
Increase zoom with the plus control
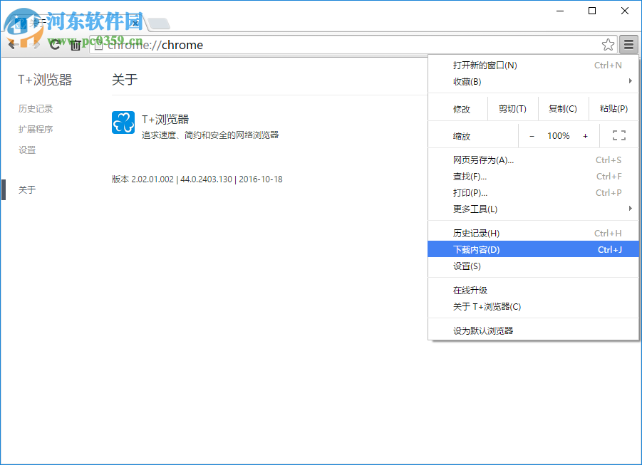[586, 135]
